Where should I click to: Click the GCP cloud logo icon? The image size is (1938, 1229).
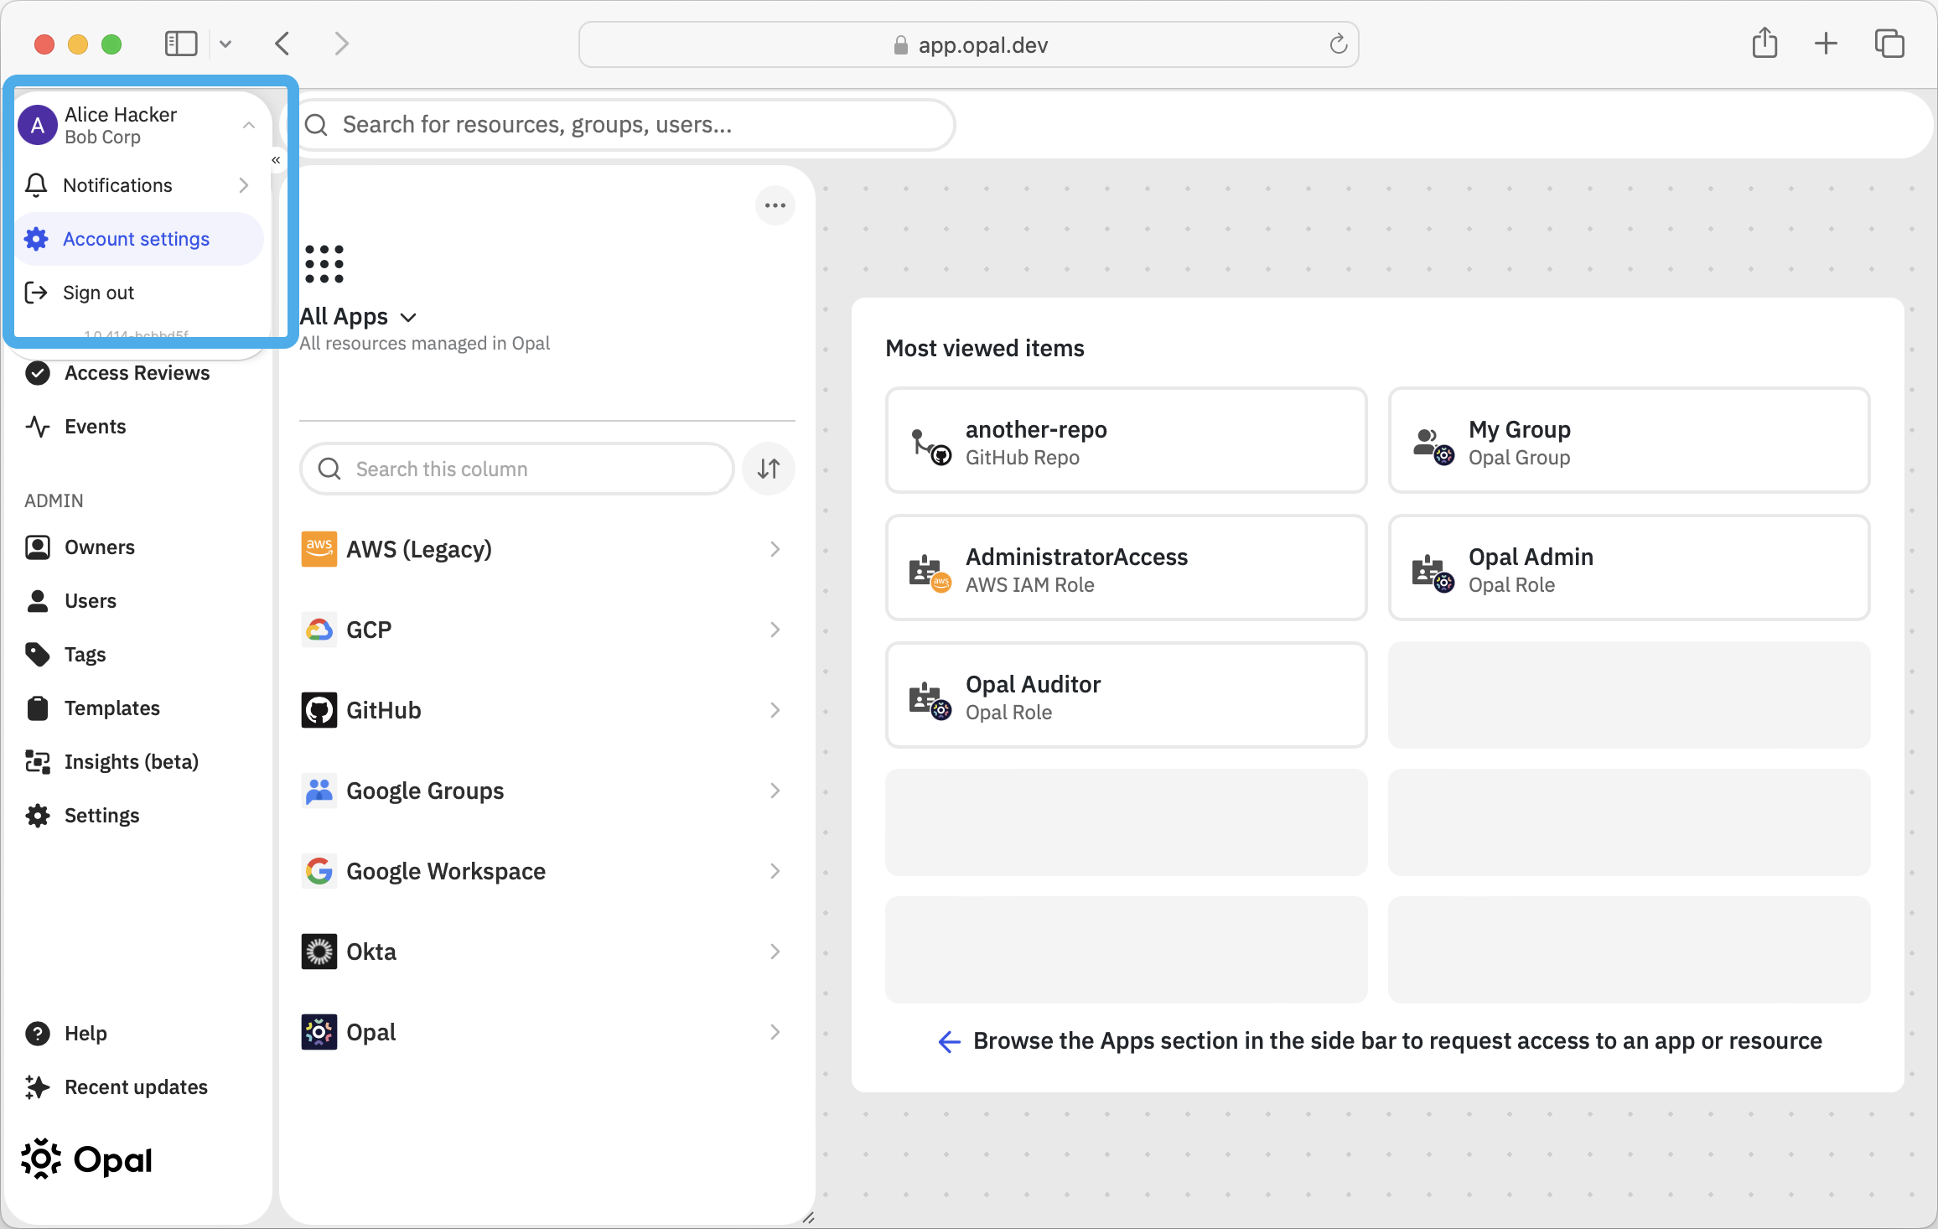click(x=319, y=630)
